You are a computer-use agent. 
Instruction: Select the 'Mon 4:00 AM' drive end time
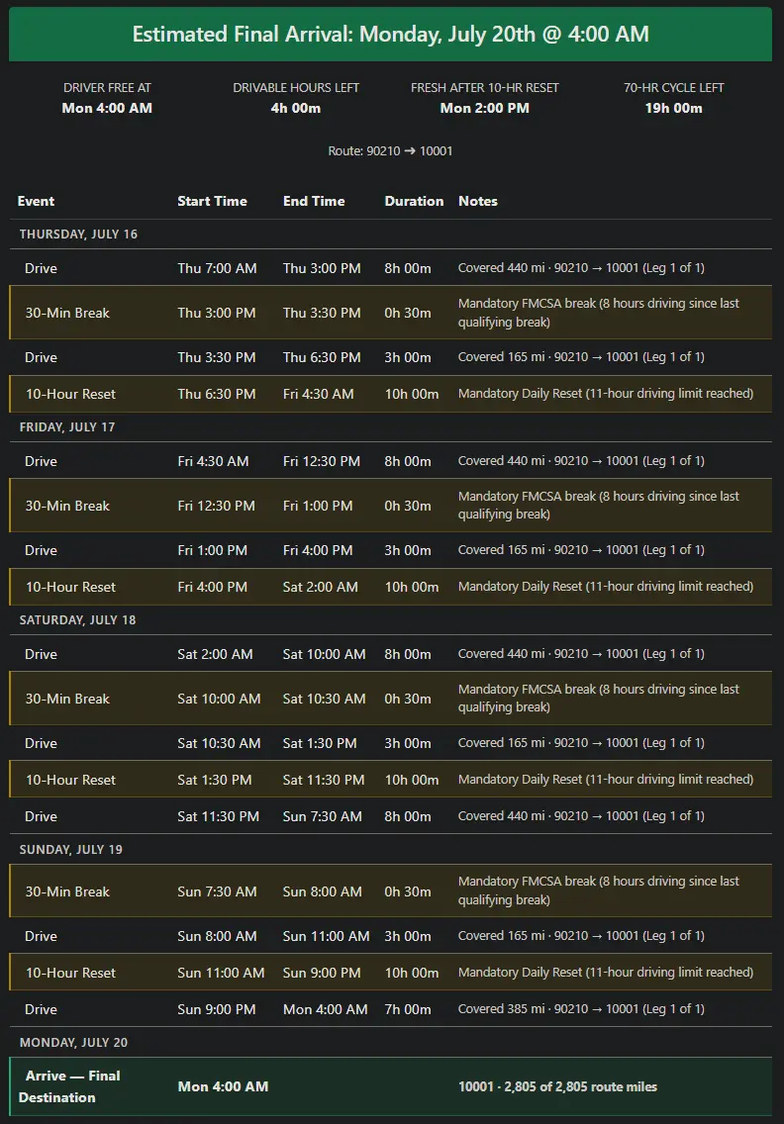pos(325,1008)
